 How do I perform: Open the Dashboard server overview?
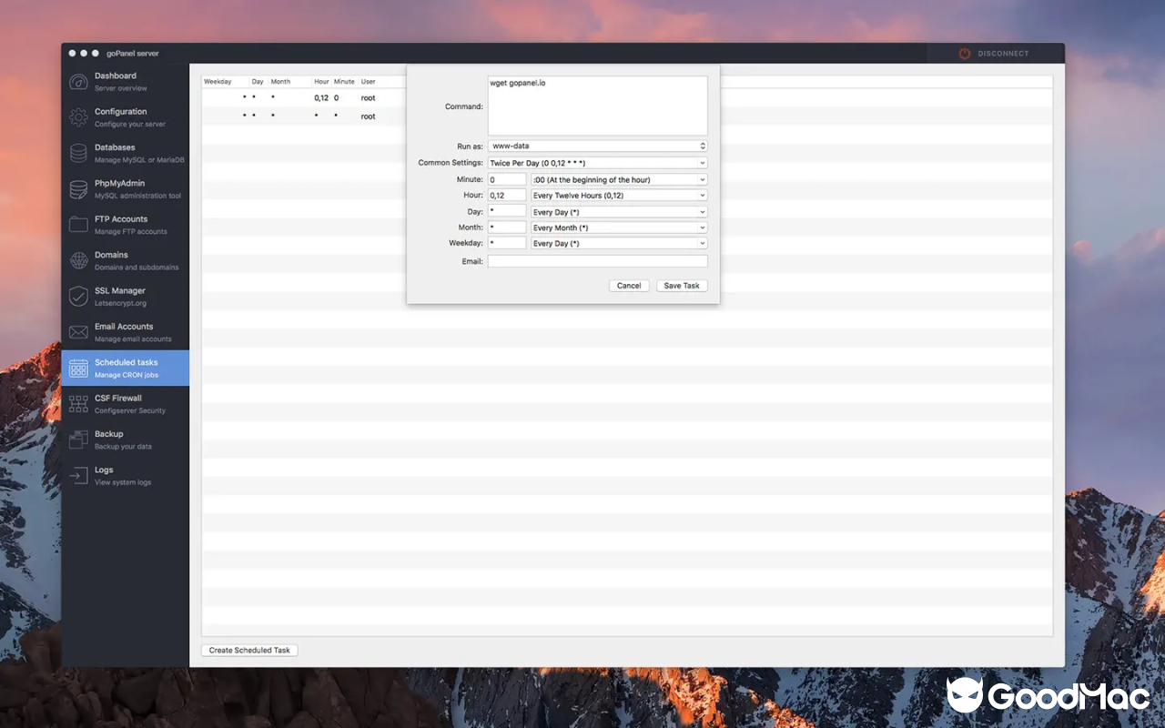[77, 81]
